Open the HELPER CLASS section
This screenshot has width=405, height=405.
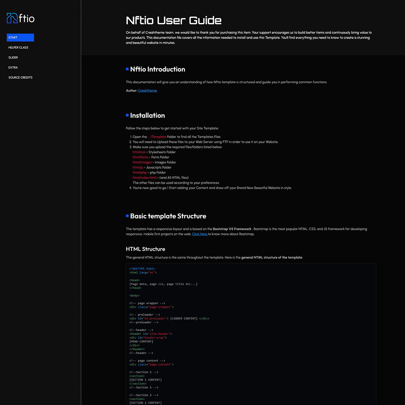(18, 48)
